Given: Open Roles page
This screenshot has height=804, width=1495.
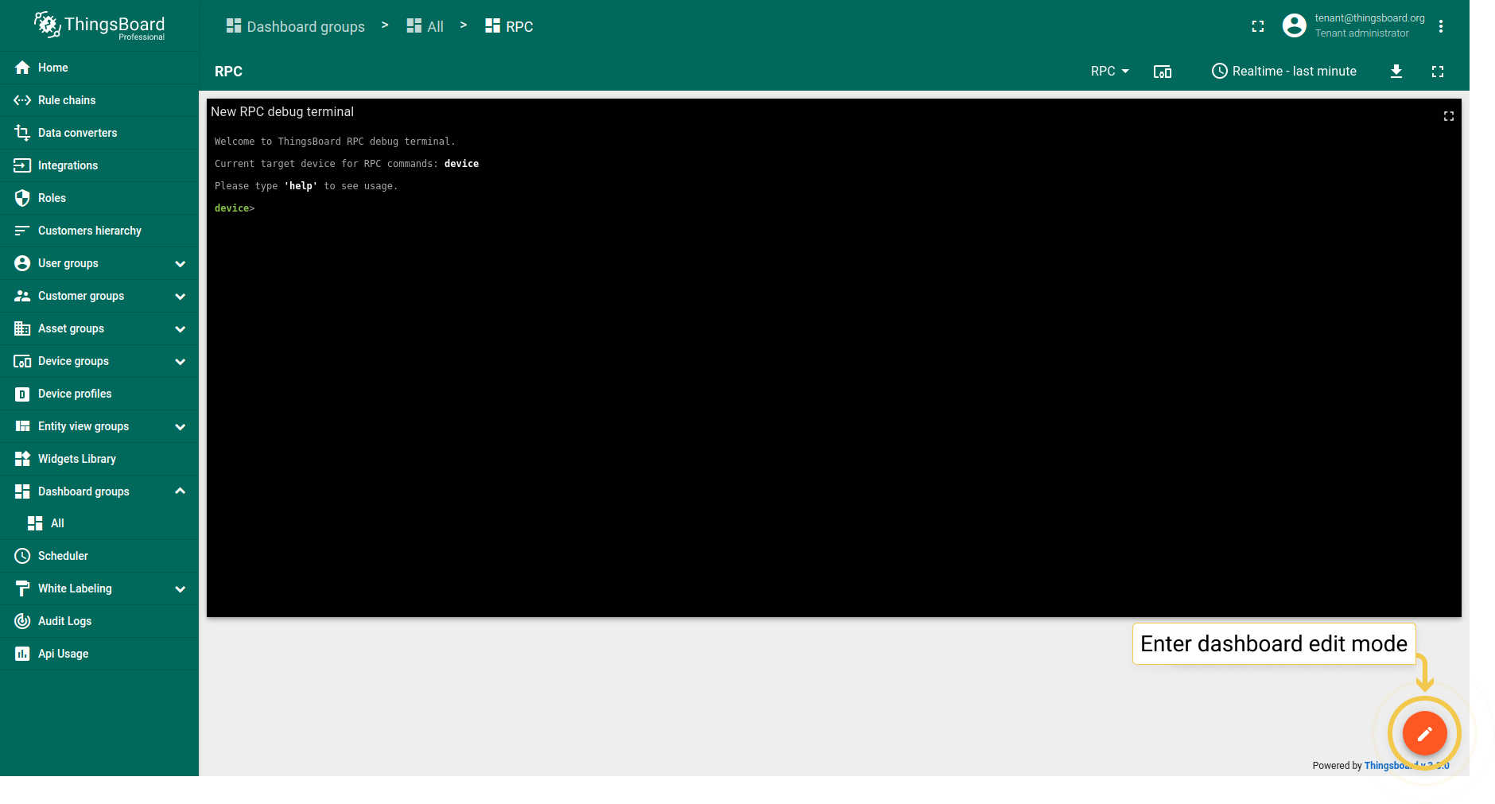Looking at the screenshot, I should [x=99, y=198].
